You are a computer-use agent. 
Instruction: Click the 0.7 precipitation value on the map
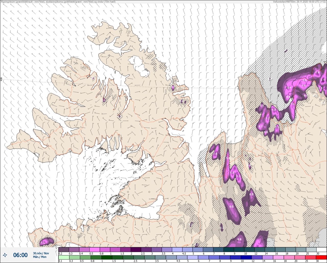(261, 127)
